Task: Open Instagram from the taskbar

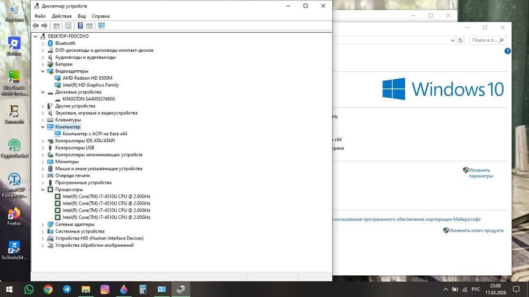Action: 105,289
